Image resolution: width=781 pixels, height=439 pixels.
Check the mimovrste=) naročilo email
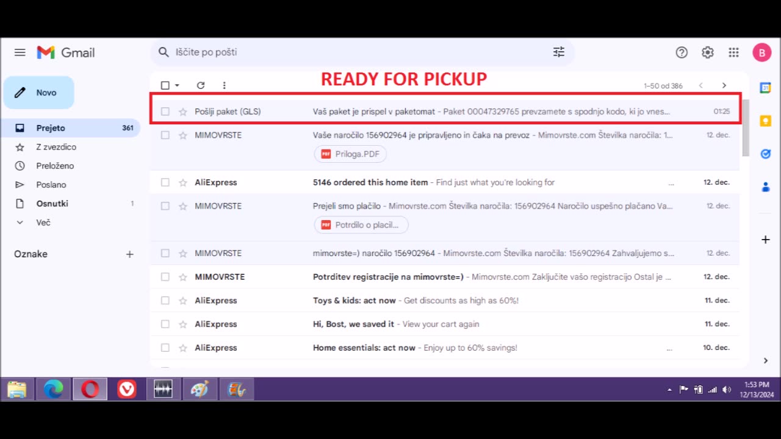pyautogui.click(x=165, y=253)
